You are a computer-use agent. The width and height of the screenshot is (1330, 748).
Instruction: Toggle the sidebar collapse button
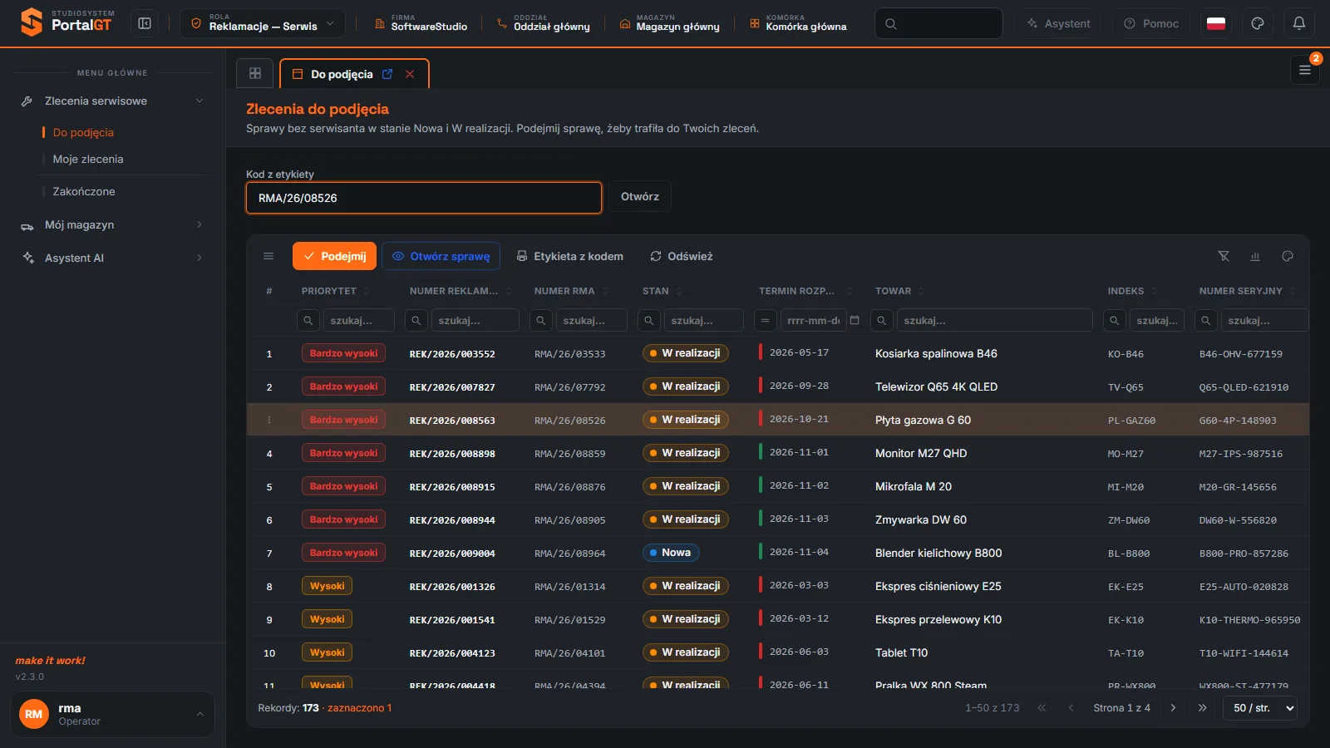point(145,23)
